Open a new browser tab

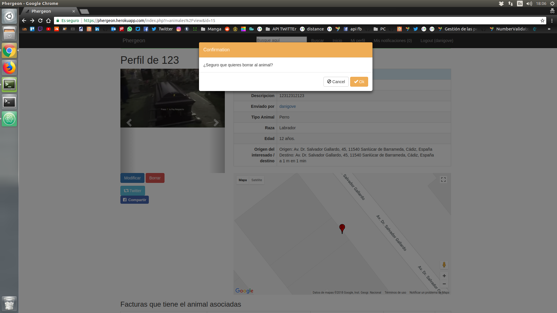(x=84, y=11)
